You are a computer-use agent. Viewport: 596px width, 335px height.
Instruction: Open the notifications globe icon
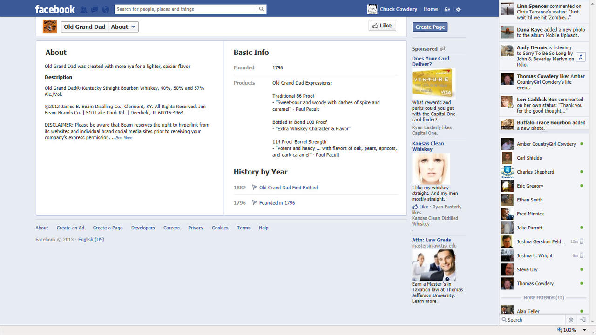click(x=105, y=9)
